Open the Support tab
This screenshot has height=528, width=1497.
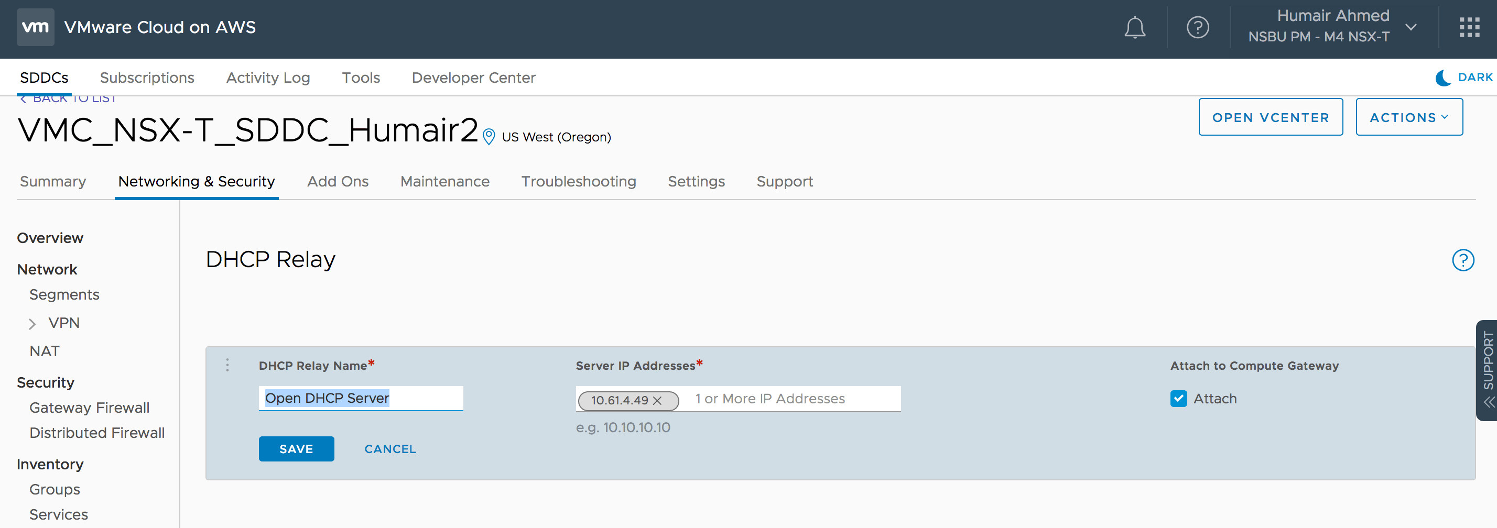pos(784,182)
